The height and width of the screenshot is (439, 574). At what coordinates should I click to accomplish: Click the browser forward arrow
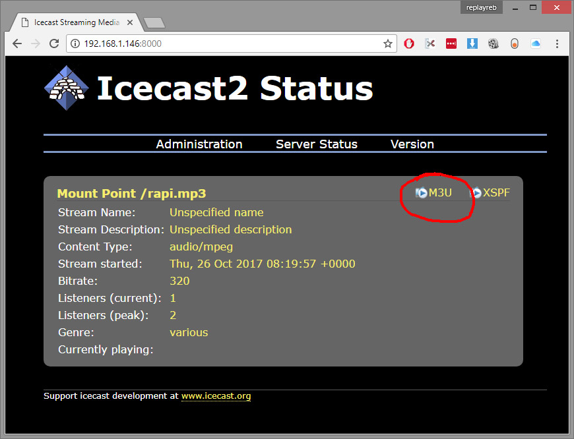[36, 44]
